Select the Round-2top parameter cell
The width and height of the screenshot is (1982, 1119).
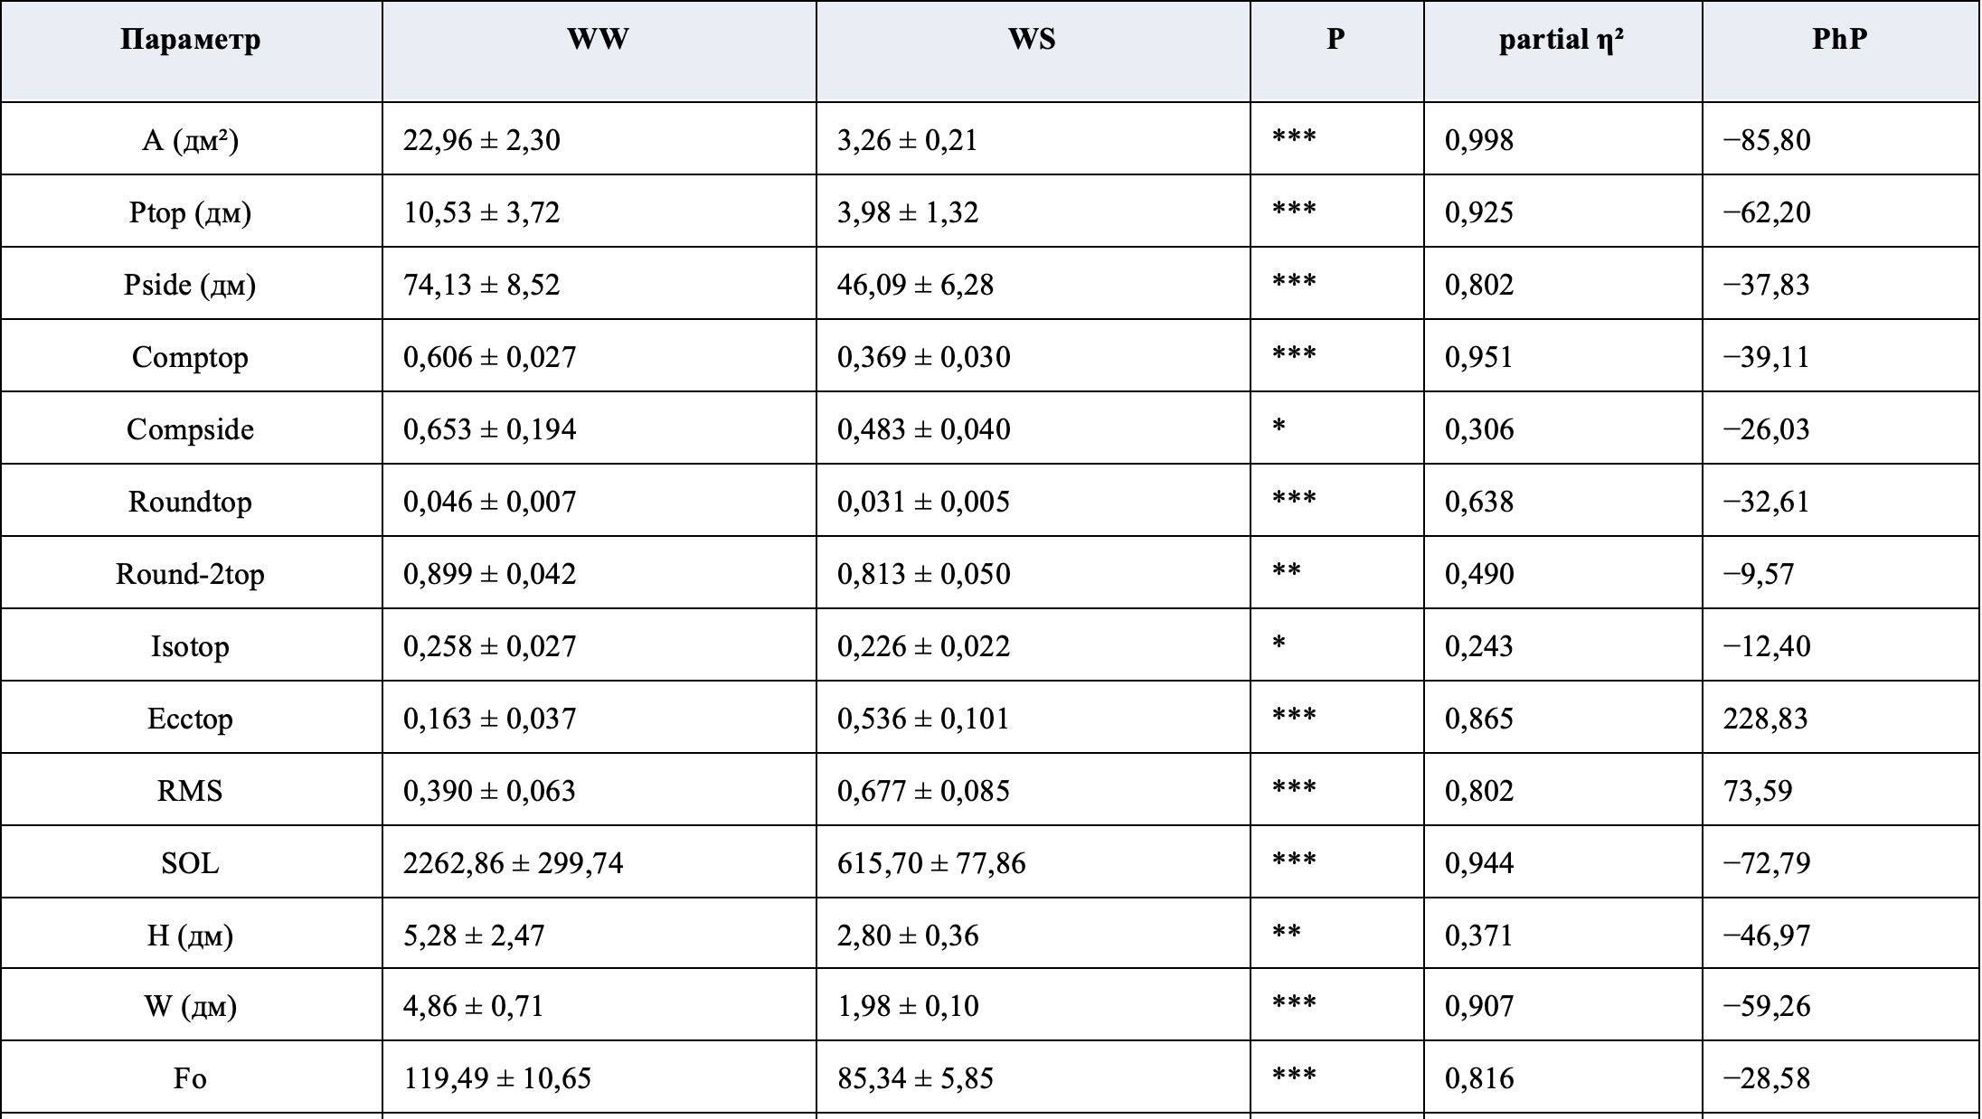tap(191, 574)
